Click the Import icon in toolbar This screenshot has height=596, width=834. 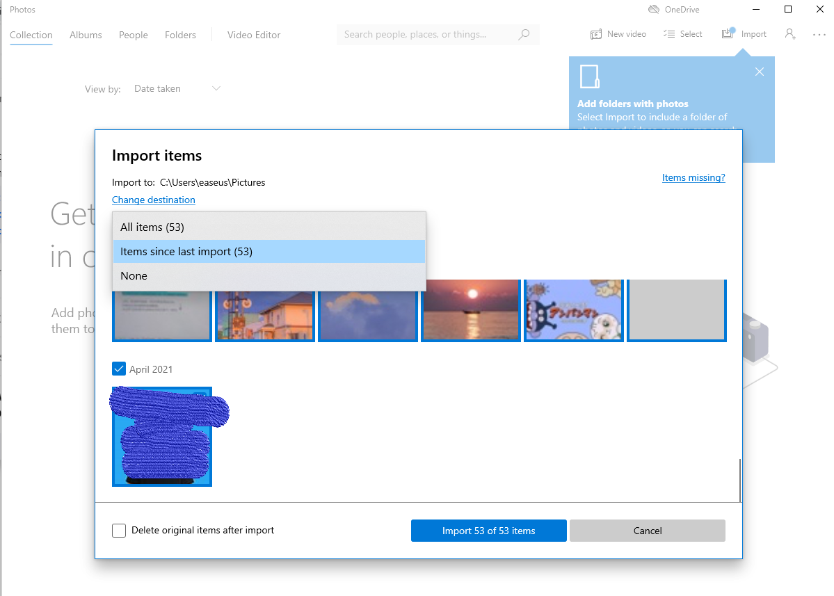pos(728,33)
